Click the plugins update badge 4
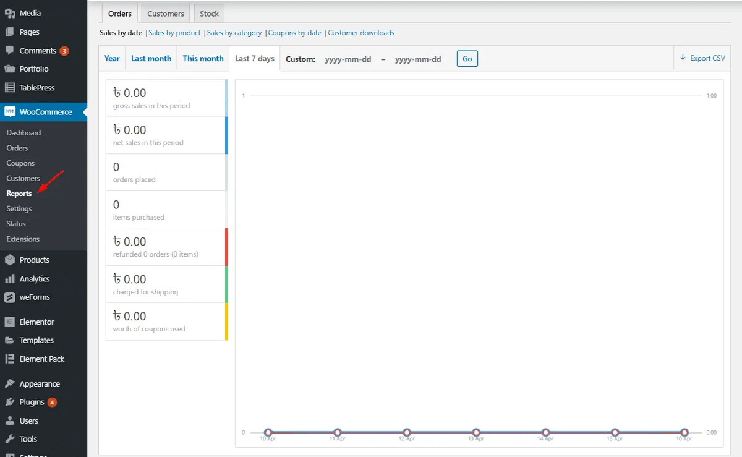Image resolution: width=742 pixels, height=457 pixels. [53, 403]
